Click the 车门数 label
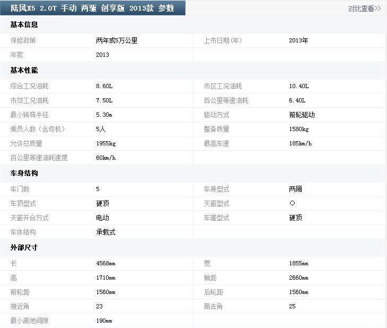 click(x=20, y=189)
